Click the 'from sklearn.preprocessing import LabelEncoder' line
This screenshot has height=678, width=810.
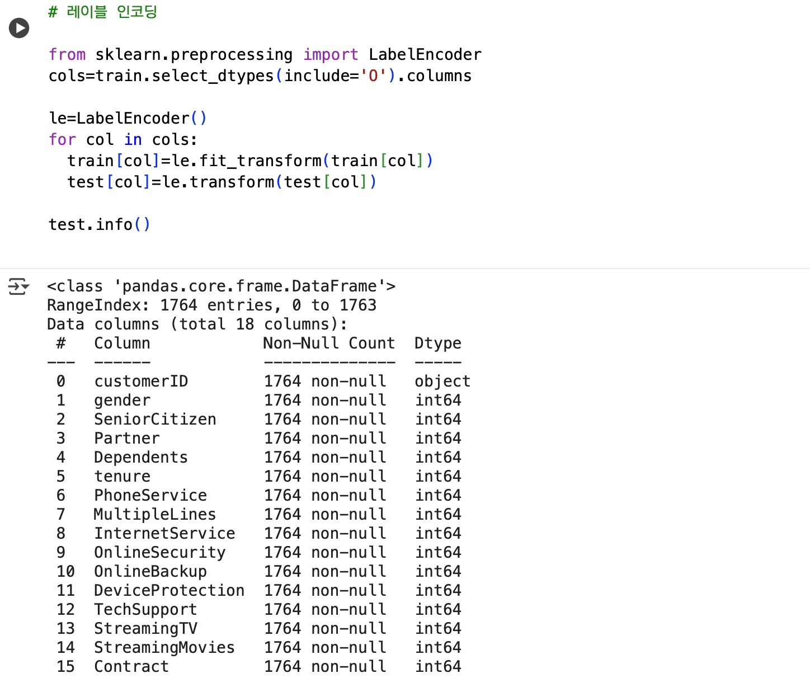[x=265, y=54]
